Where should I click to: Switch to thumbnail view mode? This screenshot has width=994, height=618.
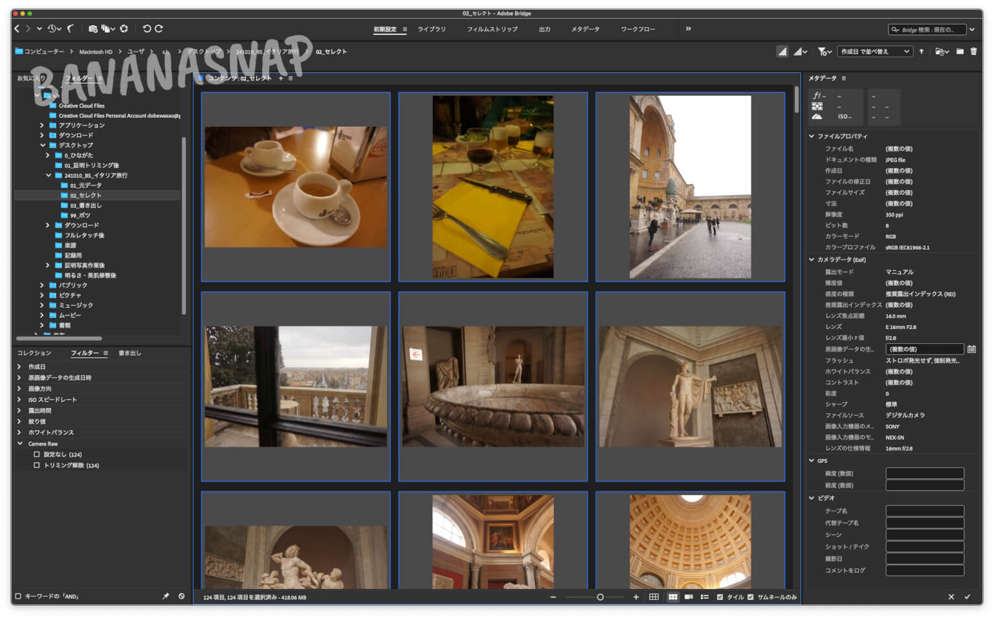(x=673, y=597)
